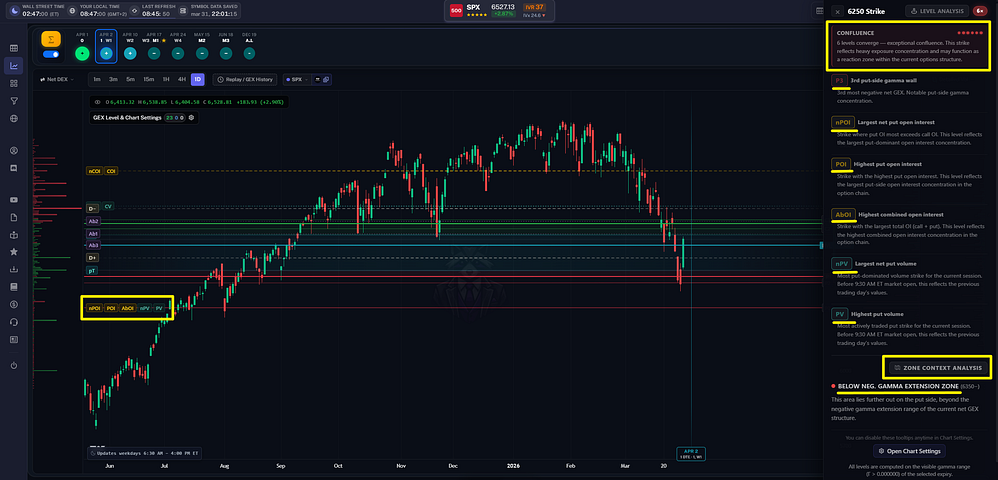Select the 1H timeframe
This screenshot has height=480, width=998.
point(166,80)
